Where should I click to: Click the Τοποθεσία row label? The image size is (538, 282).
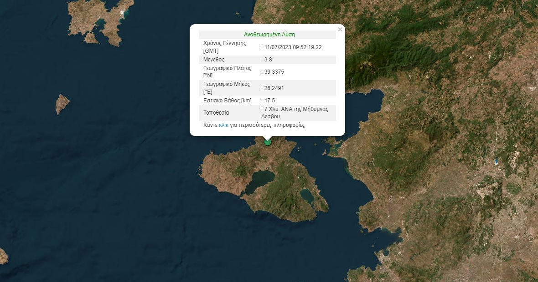216,113
